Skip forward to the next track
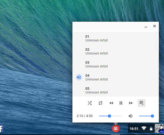164x135 pixels. pos(131,103)
